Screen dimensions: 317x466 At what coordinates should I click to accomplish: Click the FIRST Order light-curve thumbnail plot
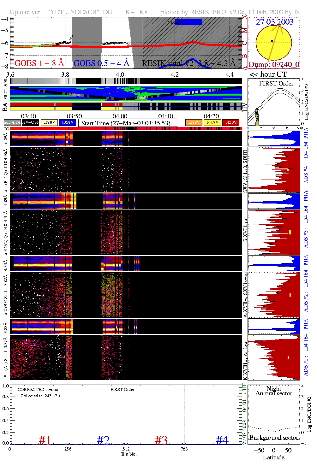[274, 102]
